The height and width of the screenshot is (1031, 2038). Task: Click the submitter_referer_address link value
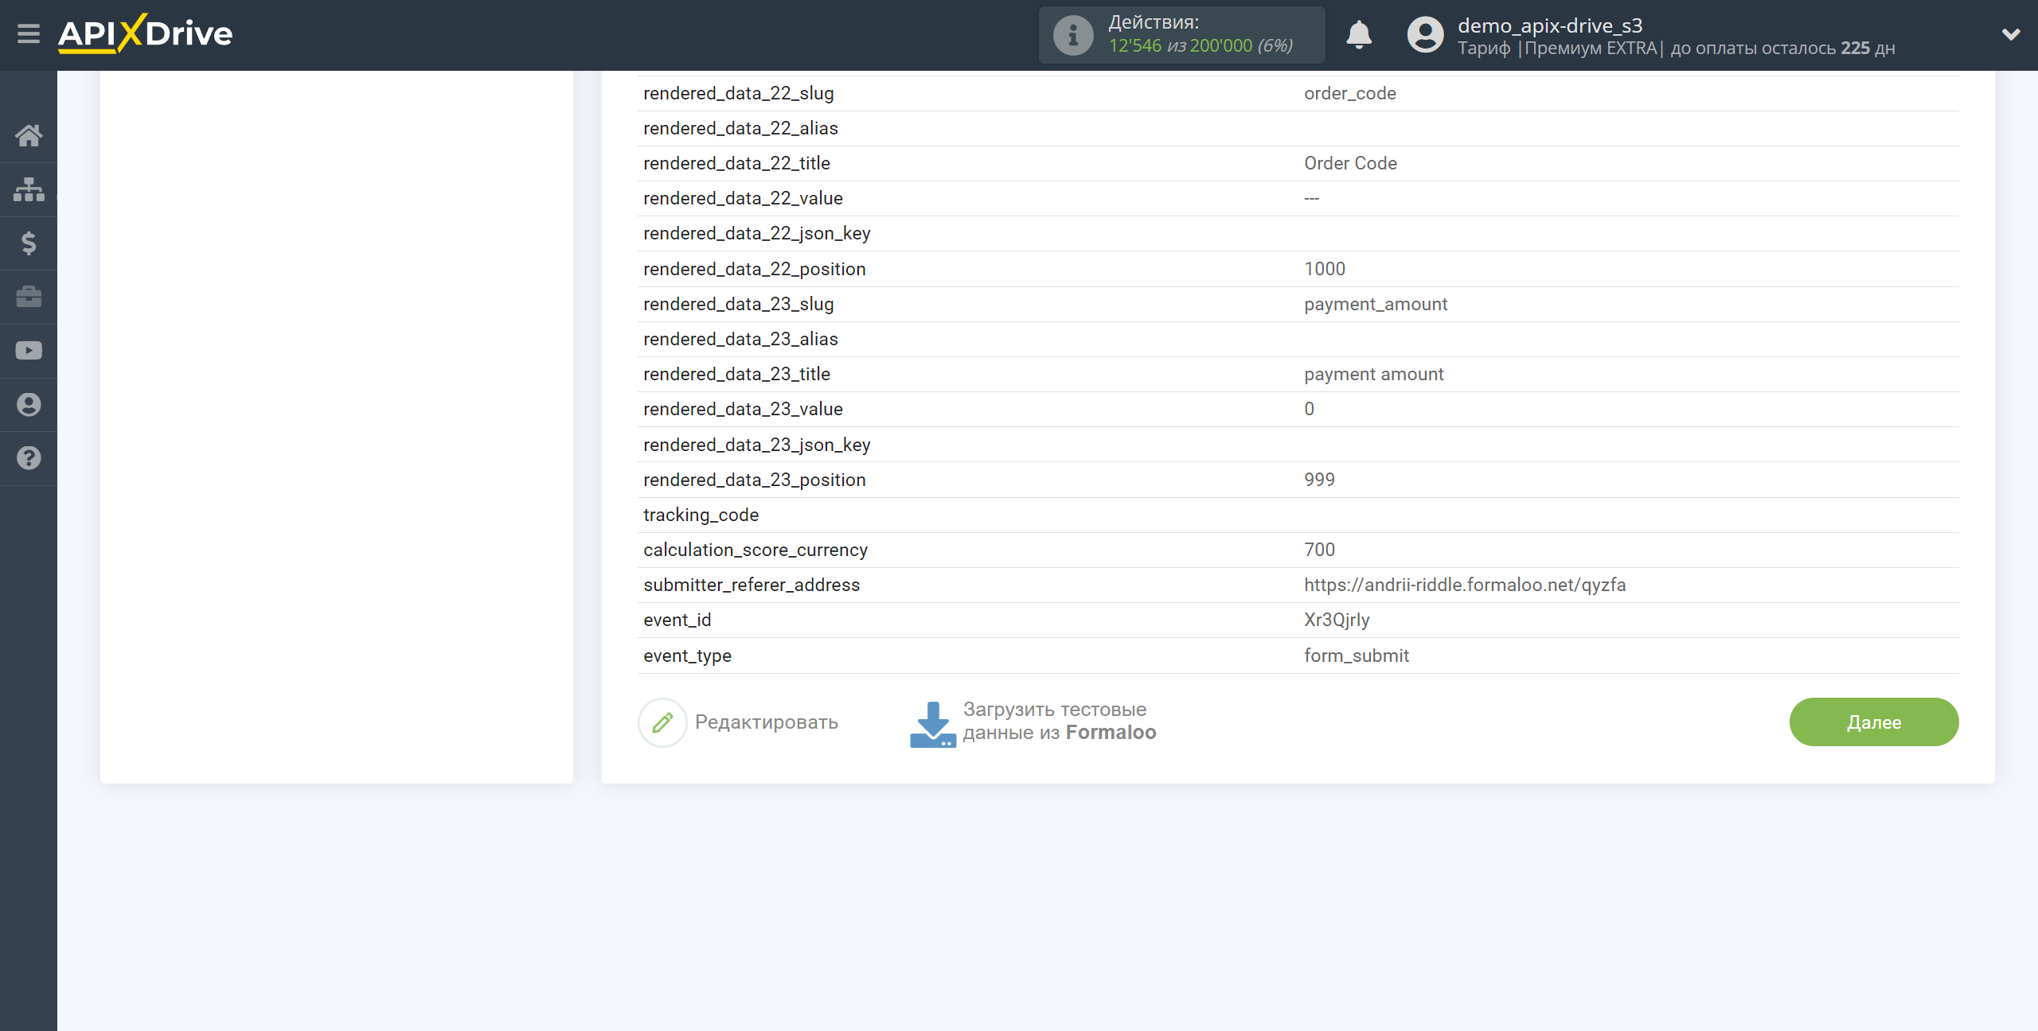[x=1464, y=584]
